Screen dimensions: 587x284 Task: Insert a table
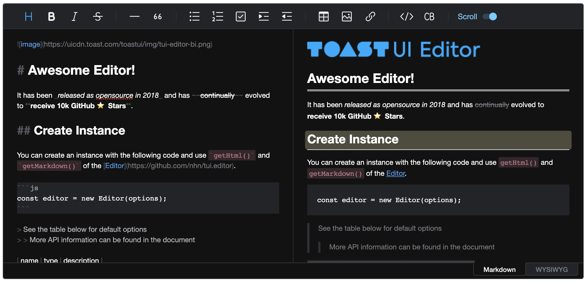point(323,17)
